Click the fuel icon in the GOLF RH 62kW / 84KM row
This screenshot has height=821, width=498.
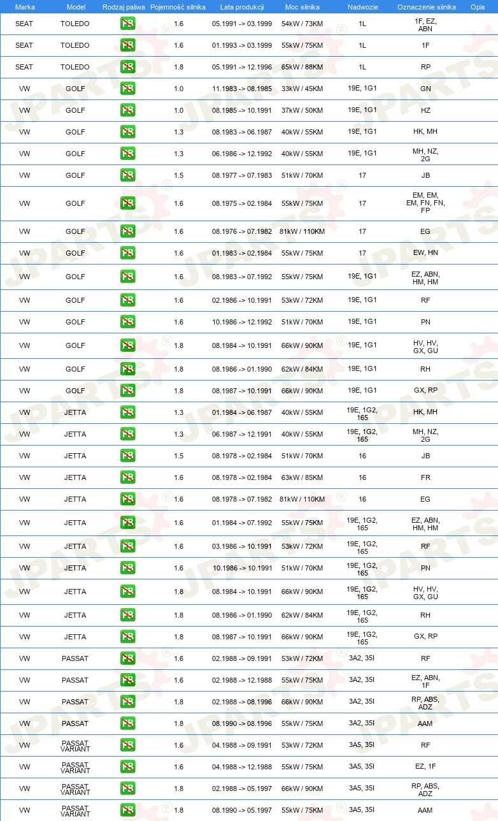click(x=127, y=369)
